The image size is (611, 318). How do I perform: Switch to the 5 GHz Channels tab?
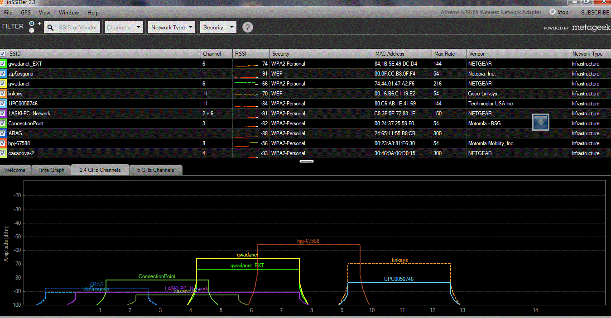[155, 170]
